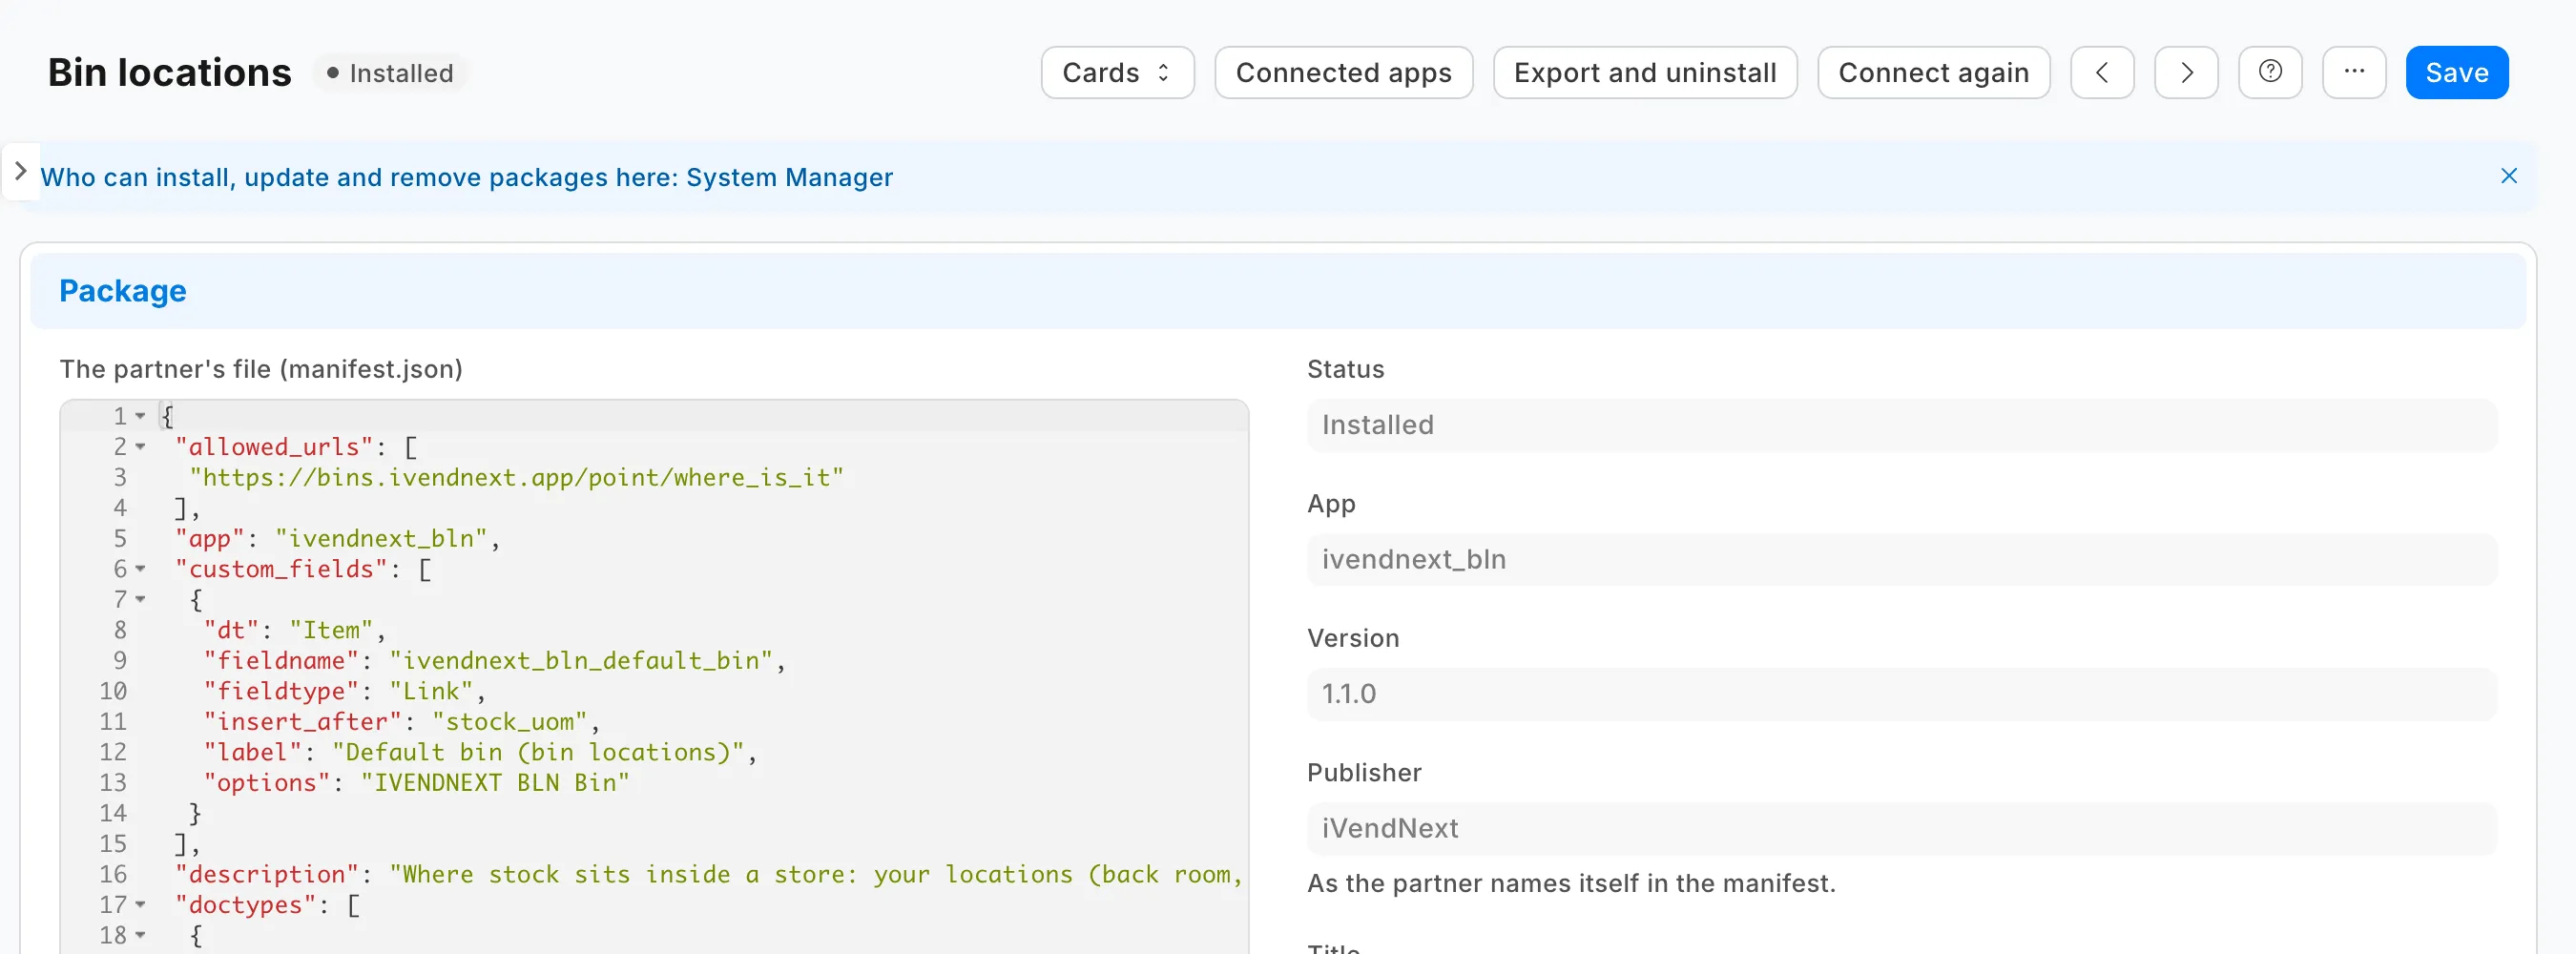Click line number 13 in gutter
This screenshot has width=2576, height=954.
point(113,783)
